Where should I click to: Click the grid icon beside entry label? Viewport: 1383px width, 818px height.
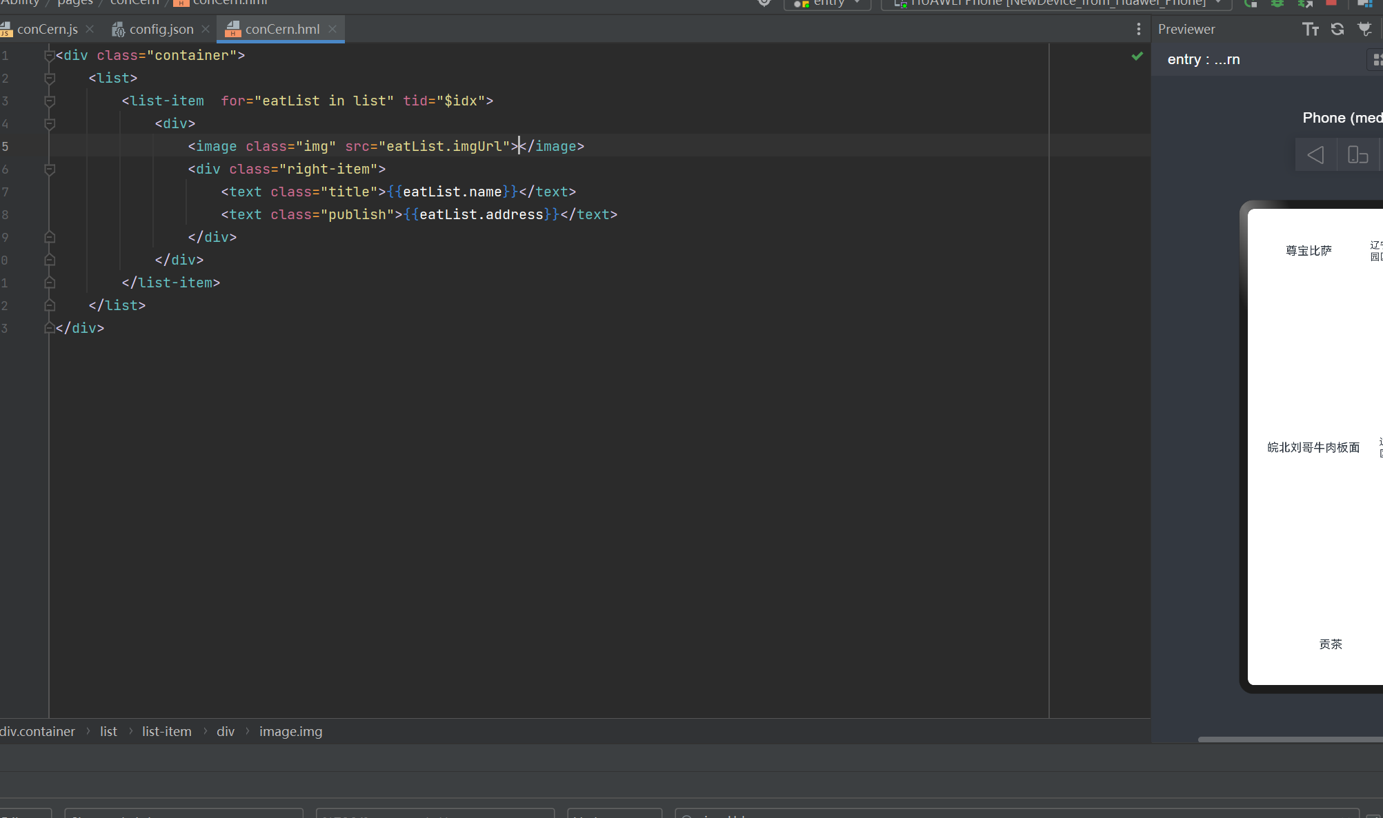(1377, 60)
